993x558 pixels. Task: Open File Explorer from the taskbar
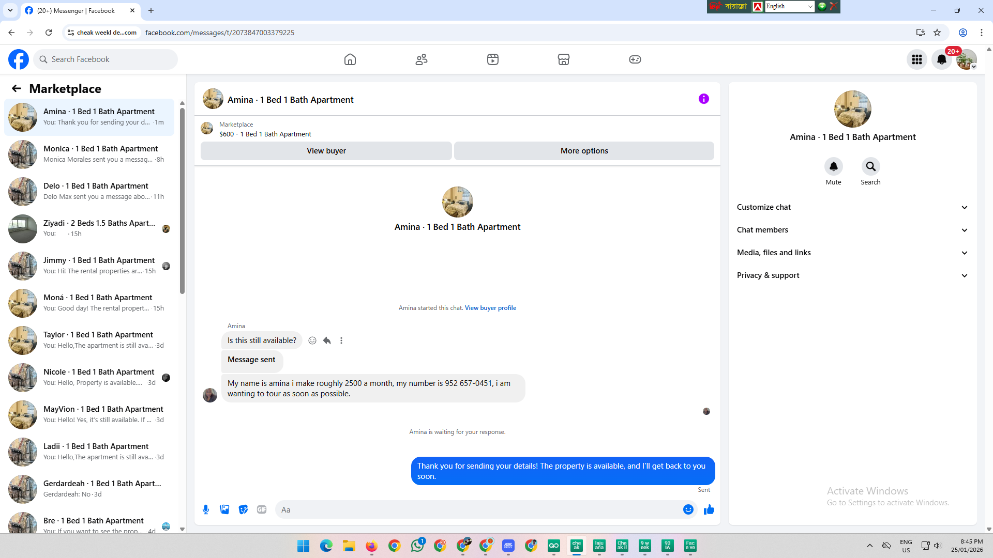[x=349, y=546]
